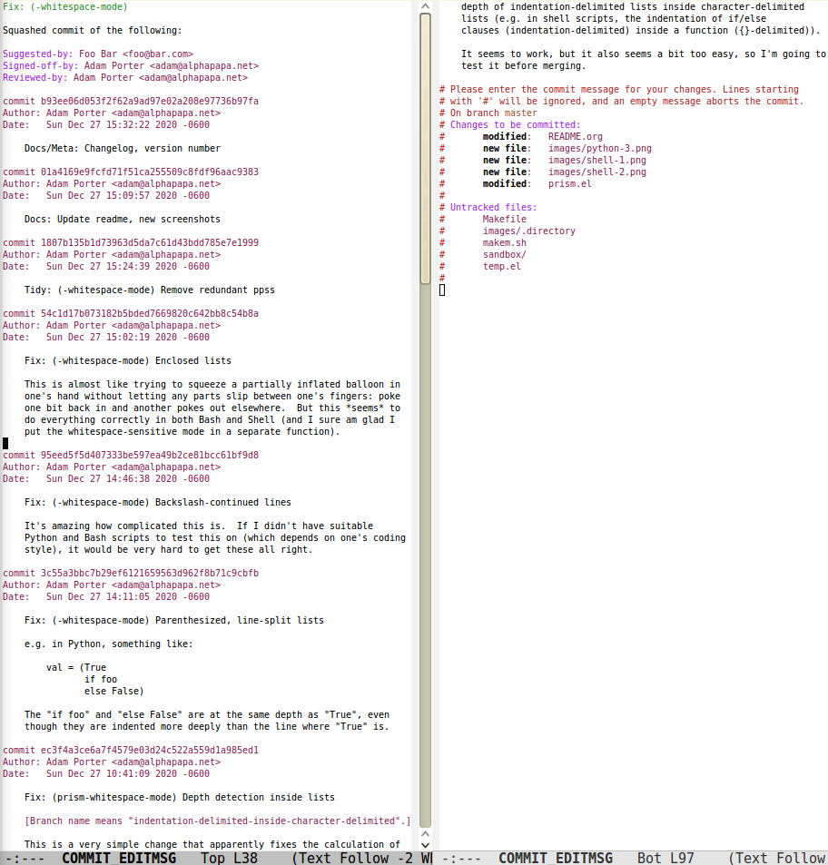The image size is (828, 865).
Task: Click the scrollbar thumb in left pane
Action: click(x=425, y=148)
